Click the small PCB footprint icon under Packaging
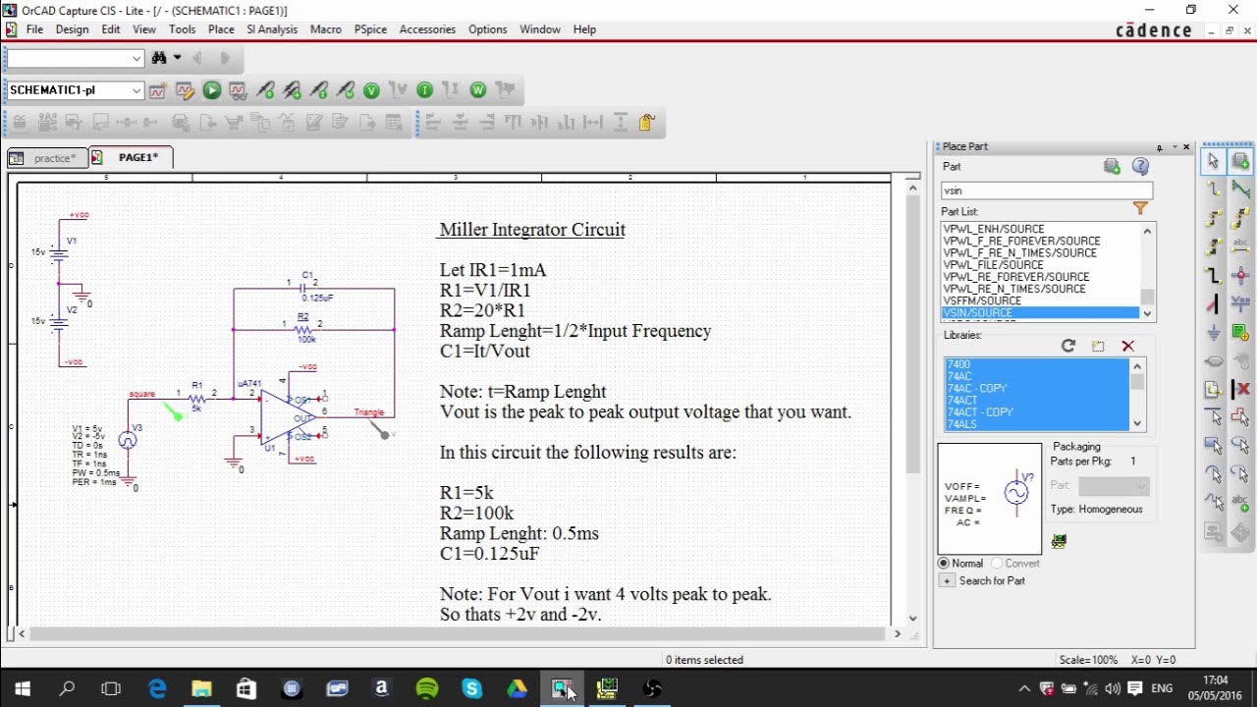 coord(1059,541)
